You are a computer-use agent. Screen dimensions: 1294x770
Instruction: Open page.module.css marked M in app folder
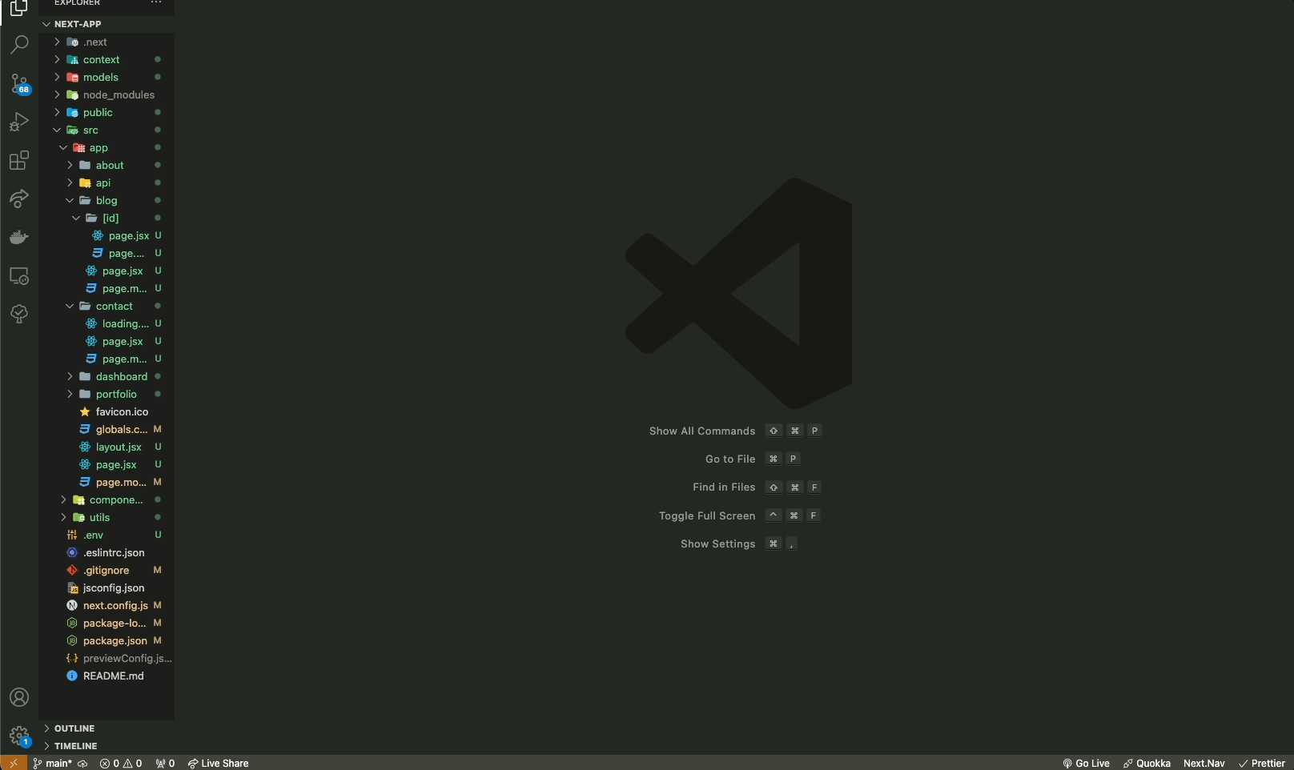click(106, 482)
